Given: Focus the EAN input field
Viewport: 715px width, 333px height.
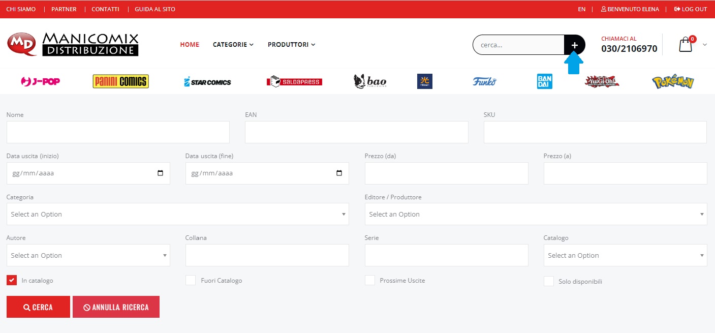Looking at the screenshot, I should pos(356,132).
